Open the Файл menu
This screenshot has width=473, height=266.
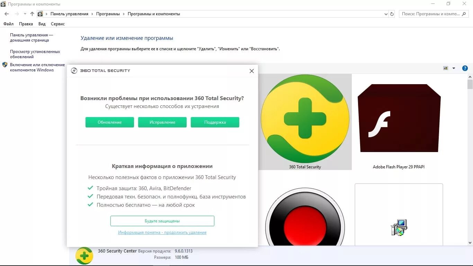(8, 24)
